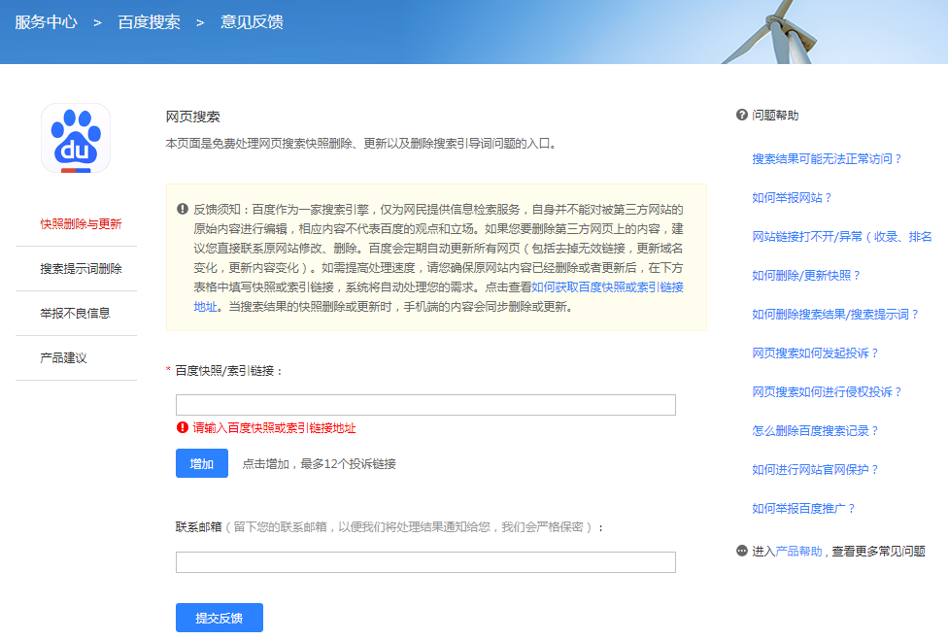Click the 增加 button
948x639 pixels.
tap(202, 463)
